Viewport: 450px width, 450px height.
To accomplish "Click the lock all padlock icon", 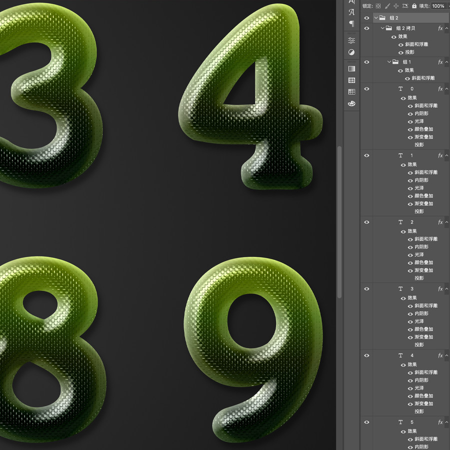I will coord(414,5).
